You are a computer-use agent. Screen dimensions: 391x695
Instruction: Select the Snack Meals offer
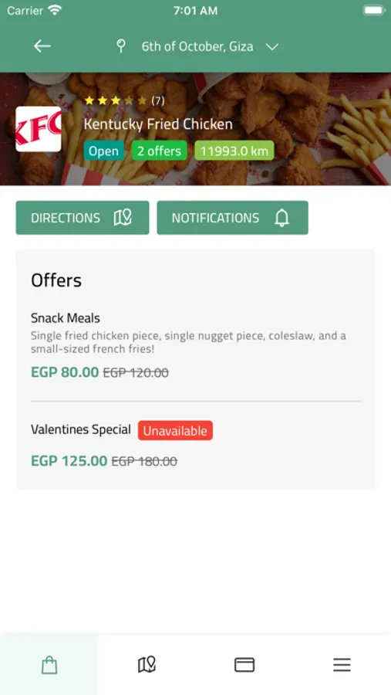coord(196,346)
